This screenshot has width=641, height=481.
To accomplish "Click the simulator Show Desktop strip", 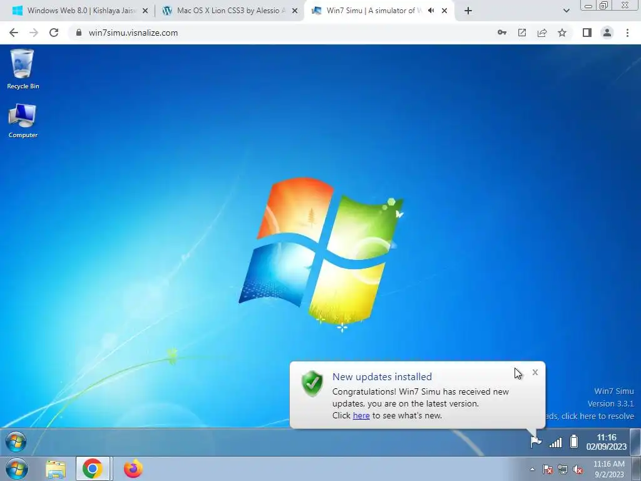I will pos(635,442).
